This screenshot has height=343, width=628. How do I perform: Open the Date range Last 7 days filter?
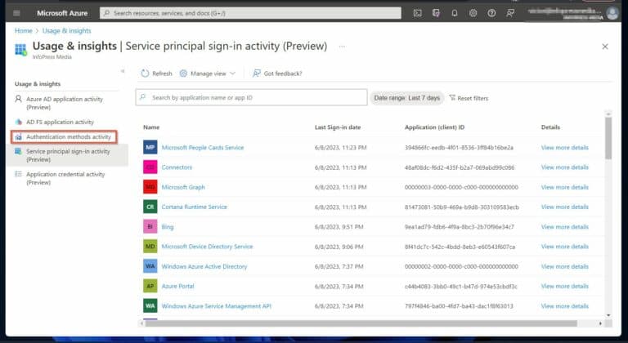coord(407,98)
